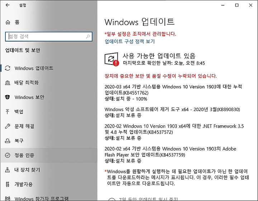The height and width of the screenshot is (201, 258).
Task: Open 업데이트 구성 정책 보기 link
Action: pyautogui.click(x=130, y=41)
